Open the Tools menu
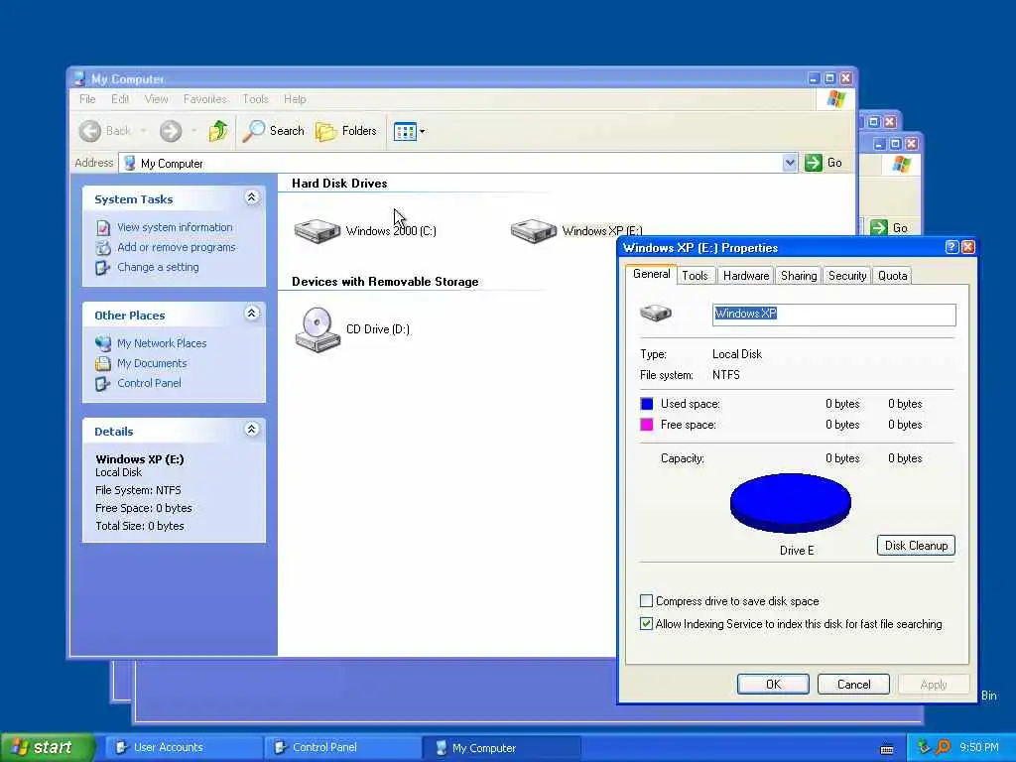This screenshot has width=1016, height=762. point(255,99)
